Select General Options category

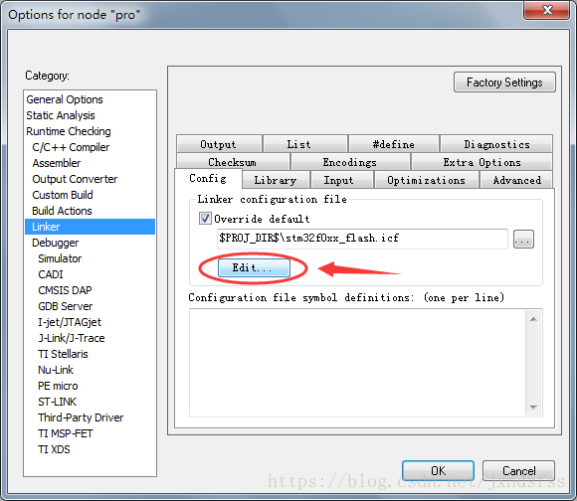coord(65,99)
